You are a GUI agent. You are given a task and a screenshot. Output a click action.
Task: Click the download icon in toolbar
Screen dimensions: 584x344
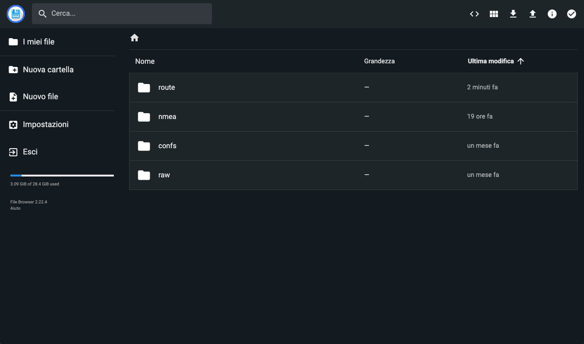(x=513, y=14)
